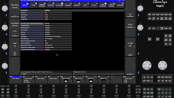Toggle the Modifications Enabled setting
Viewport: 174px width, 98px height.
tap(58, 28)
